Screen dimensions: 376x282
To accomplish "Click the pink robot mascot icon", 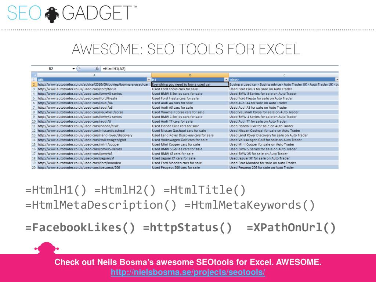I will 47,249.
